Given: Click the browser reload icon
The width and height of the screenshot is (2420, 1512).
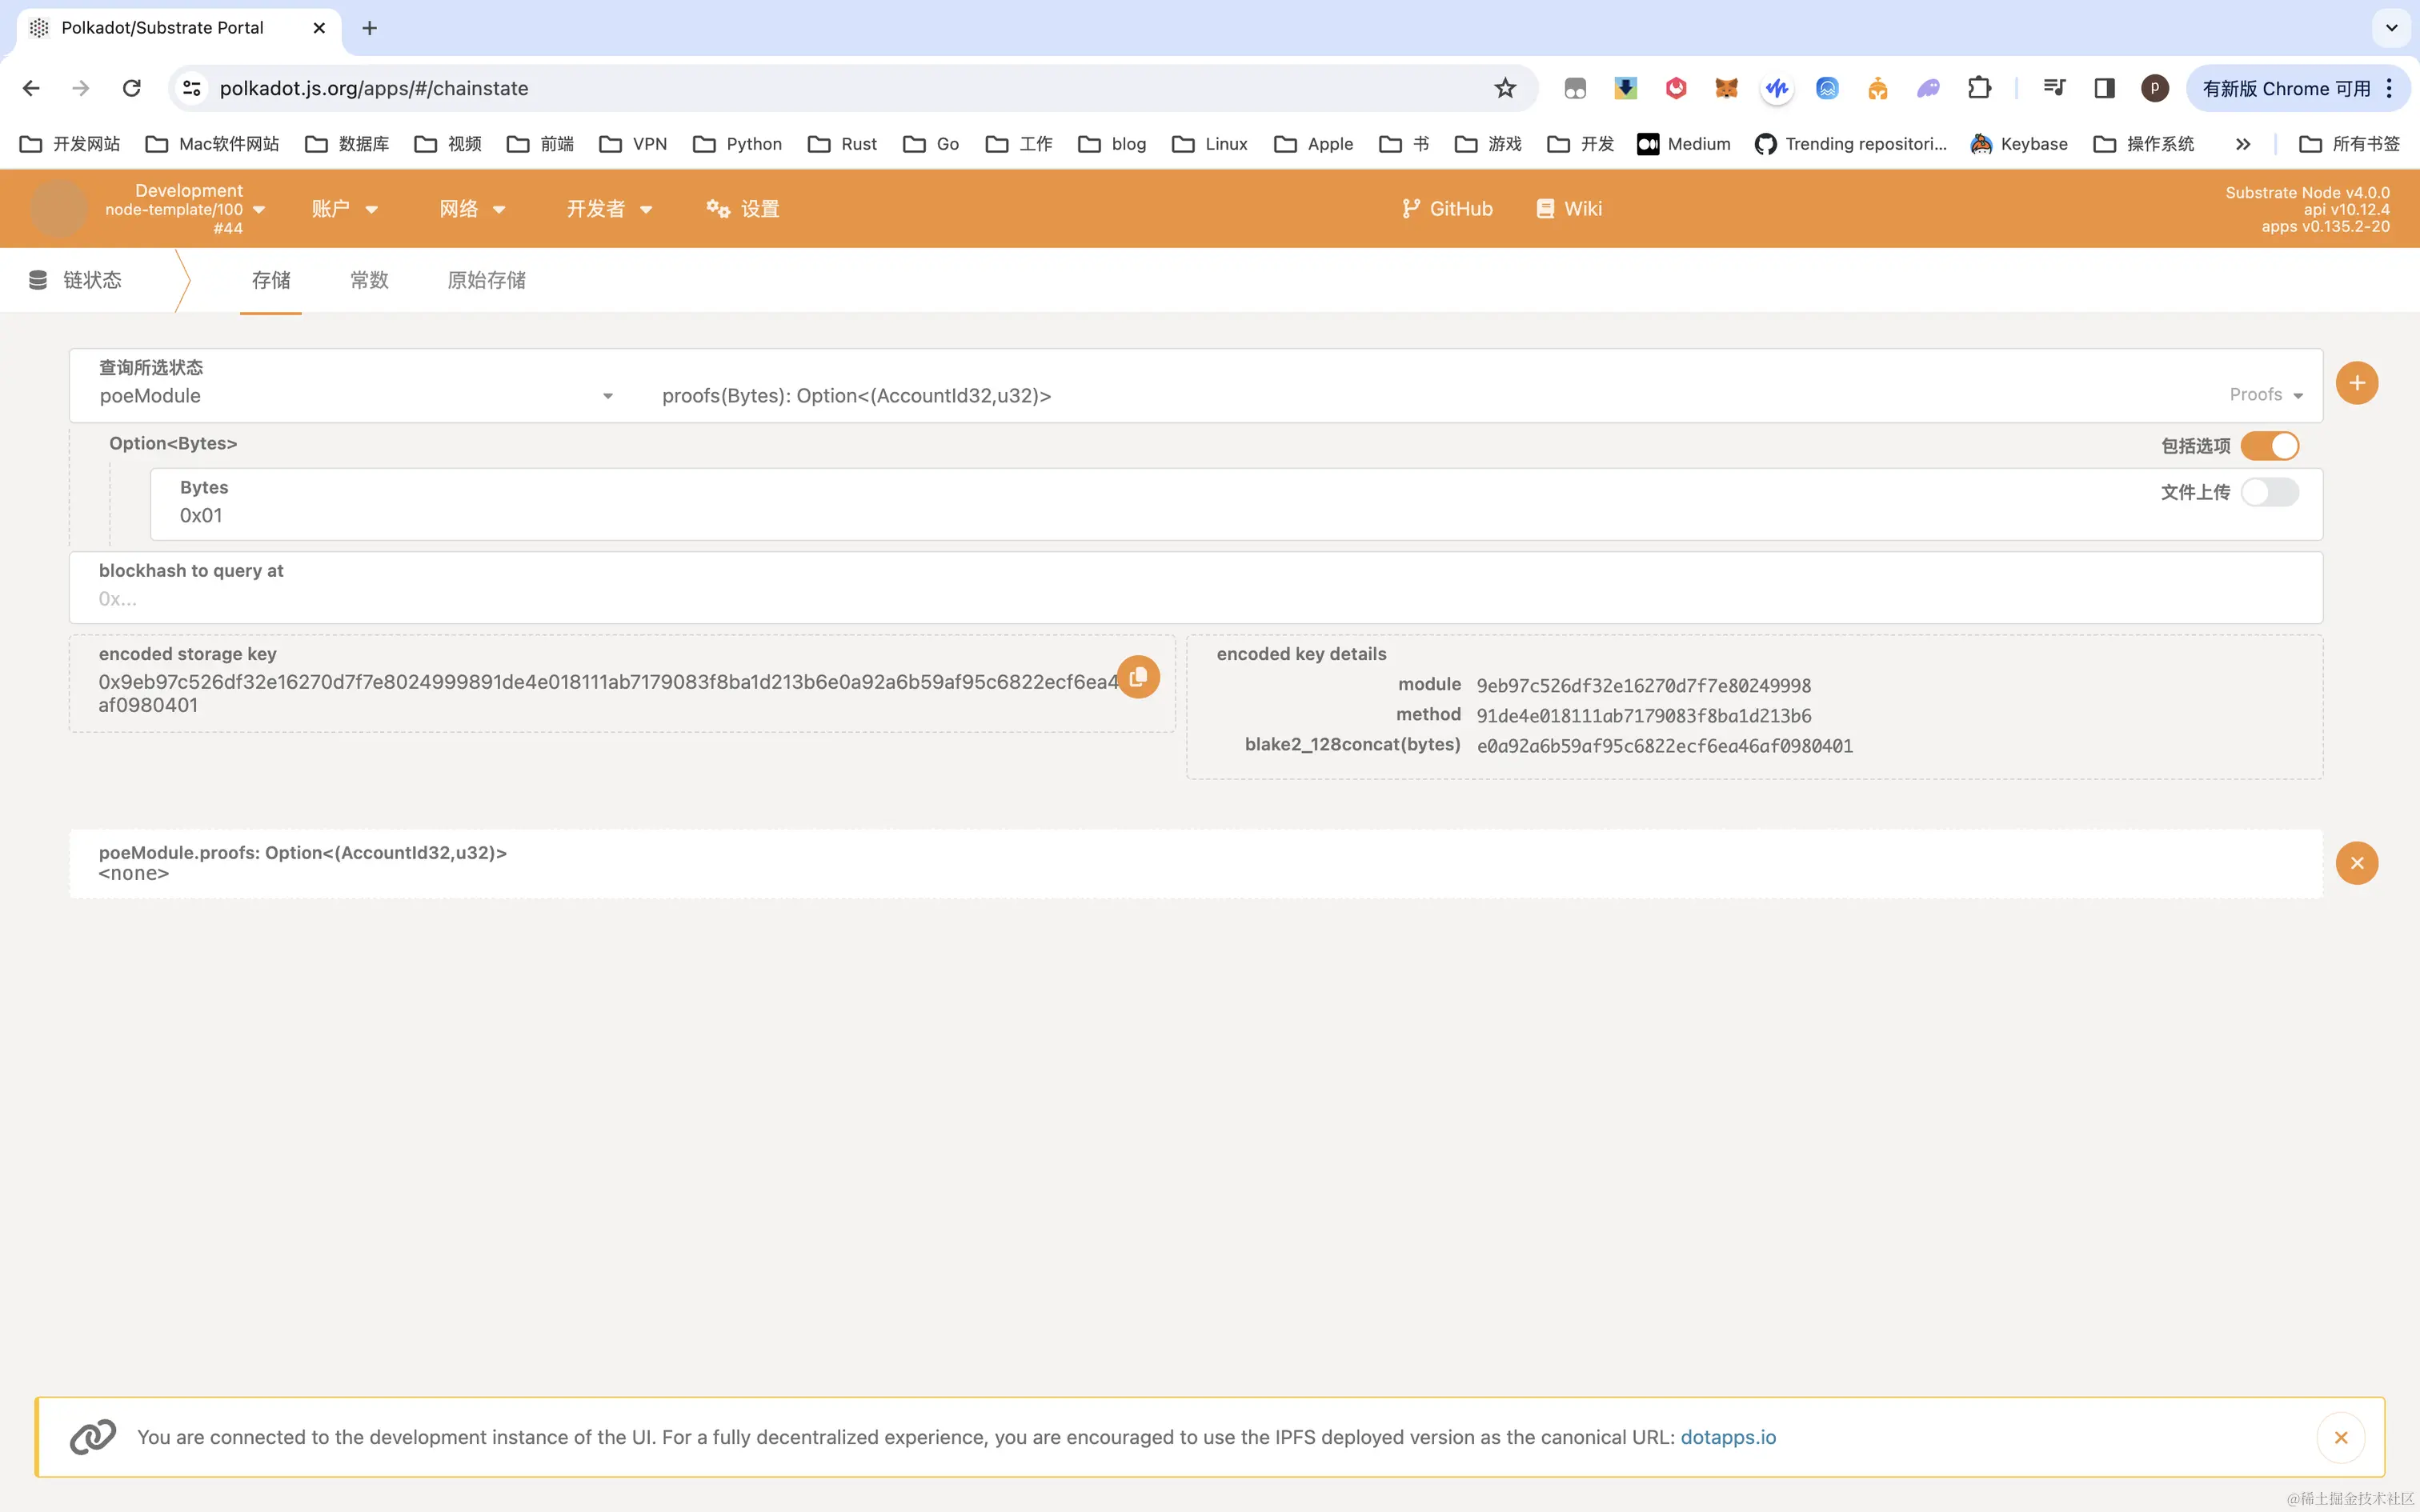Looking at the screenshot, I should coord(131,88).
